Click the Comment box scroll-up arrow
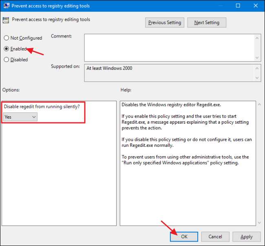Screen dimensions: 265x246 [x=257, y=38]
